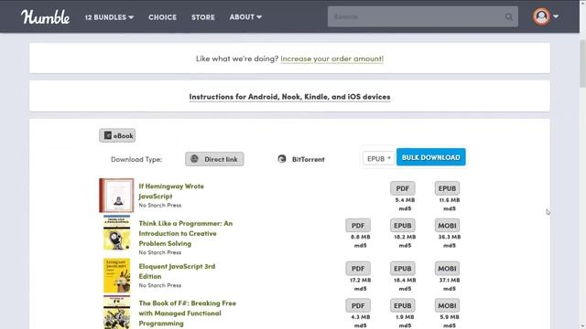The width and height of the screenshot is (586, 329).
Task: Download The Book of F# as MOBI
Action: click(x=447, y=305)
